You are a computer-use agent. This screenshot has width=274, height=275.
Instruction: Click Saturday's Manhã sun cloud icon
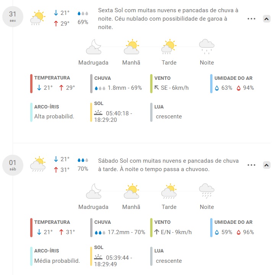pyautogui.click(x=131, y=191)
